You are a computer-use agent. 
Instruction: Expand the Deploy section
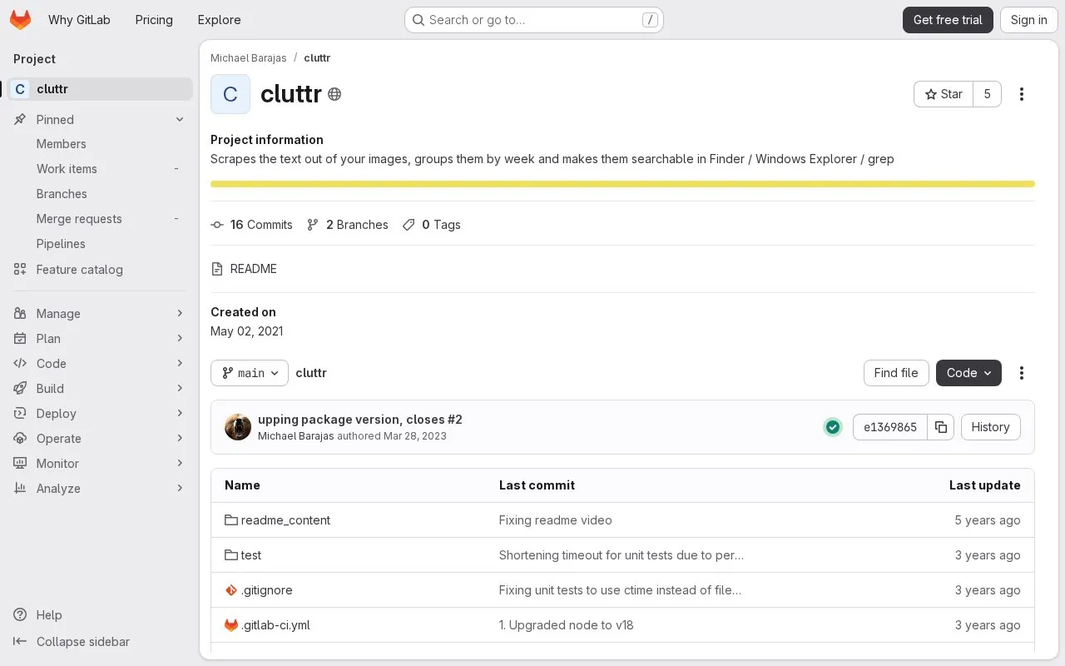[x=100, y=414]
